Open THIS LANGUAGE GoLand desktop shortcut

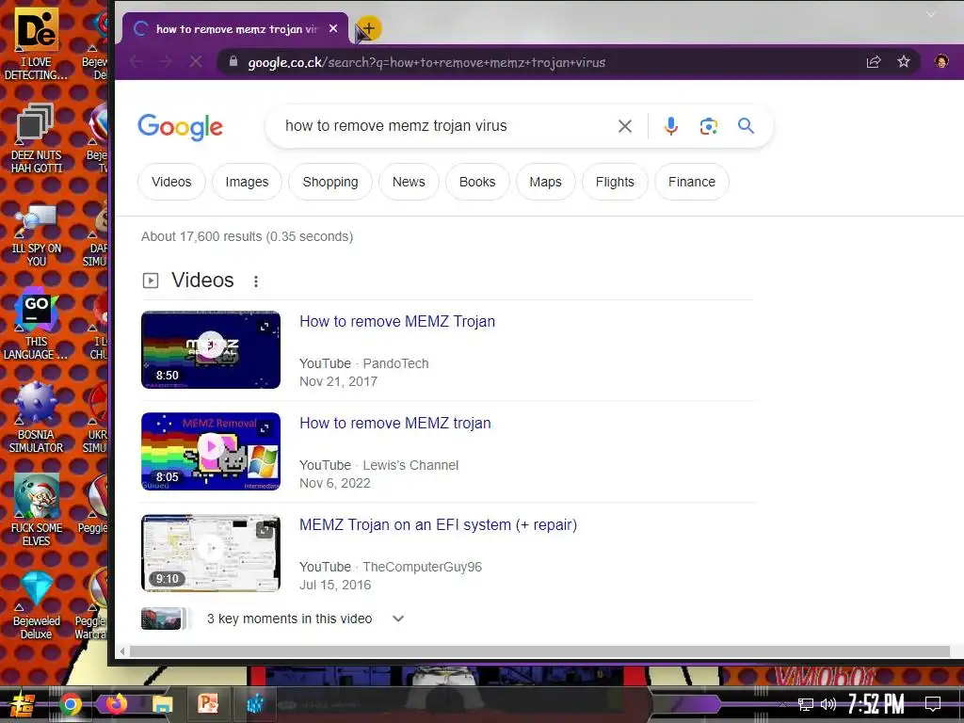37,325
